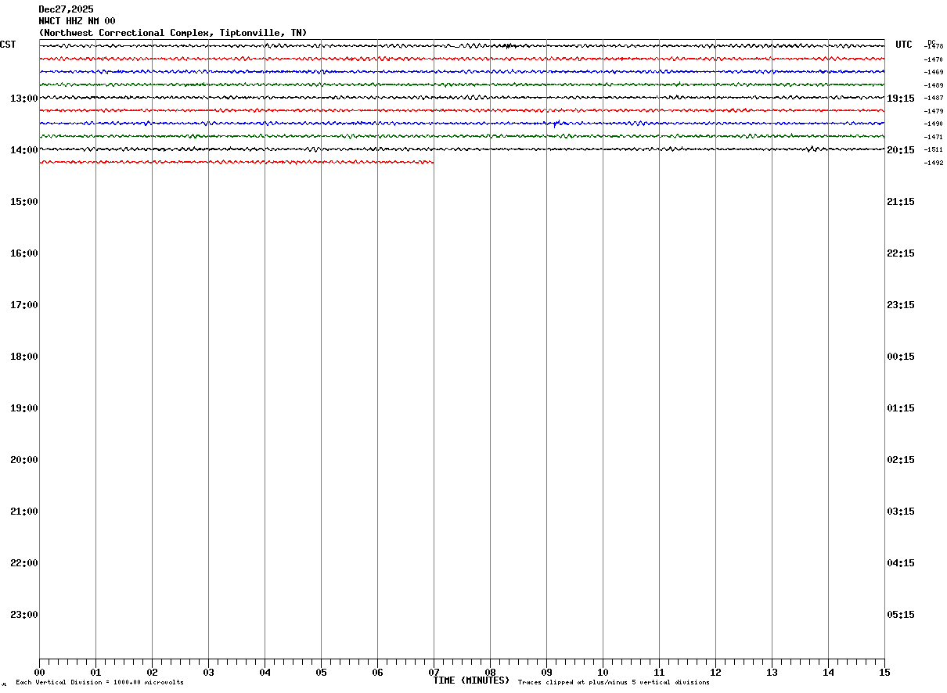Click the '-1479' DC offset value
This screenshot has height=693, width=947.
[x=934, y=111]
